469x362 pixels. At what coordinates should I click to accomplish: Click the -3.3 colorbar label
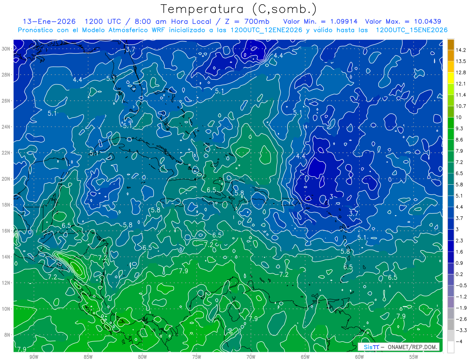(461, 330)
